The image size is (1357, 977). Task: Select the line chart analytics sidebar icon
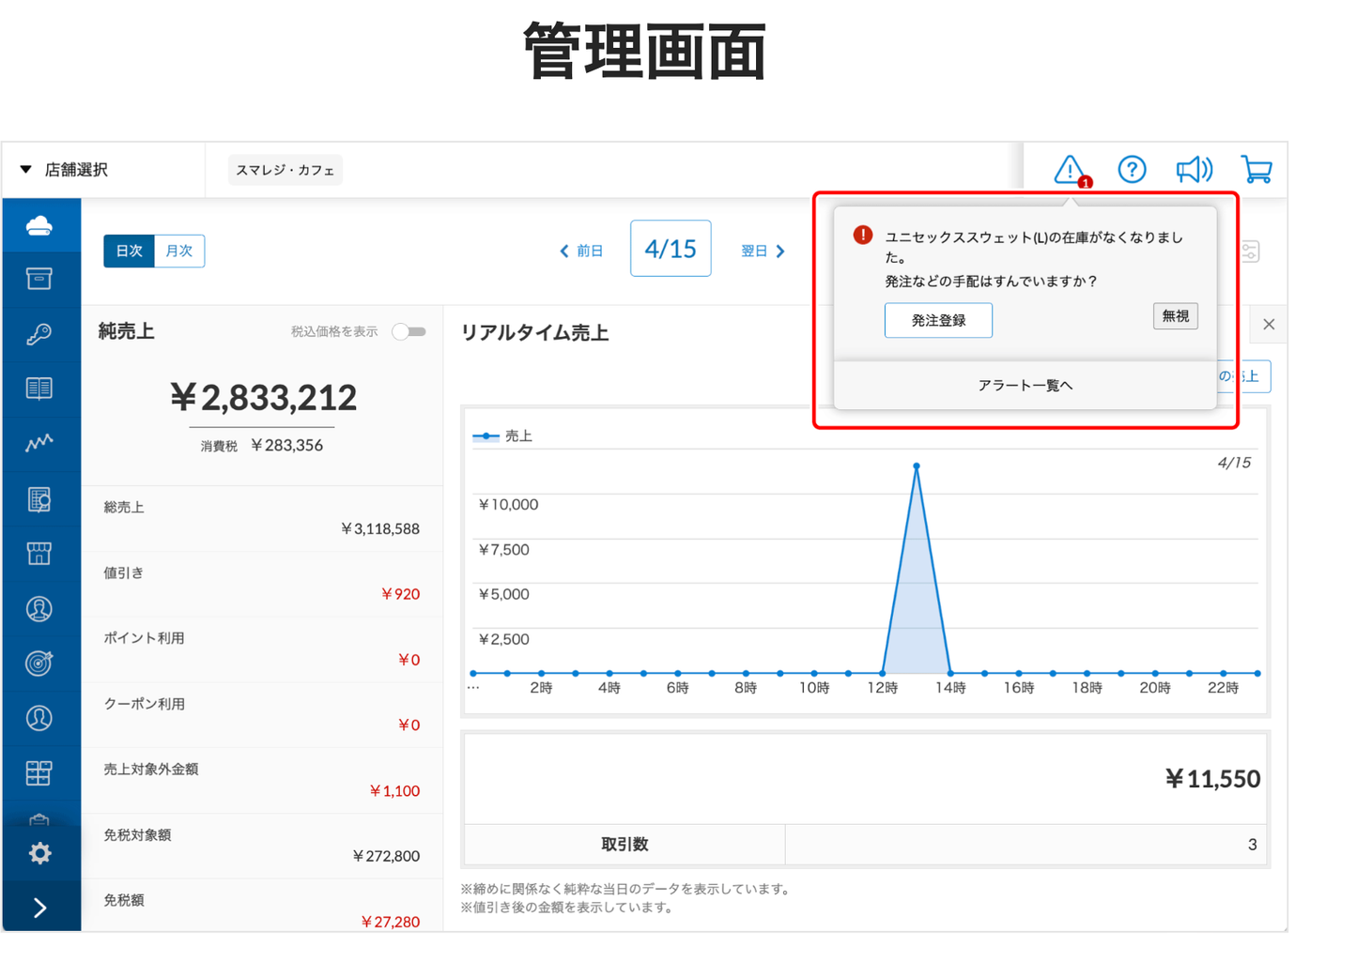tap(39, 443)
